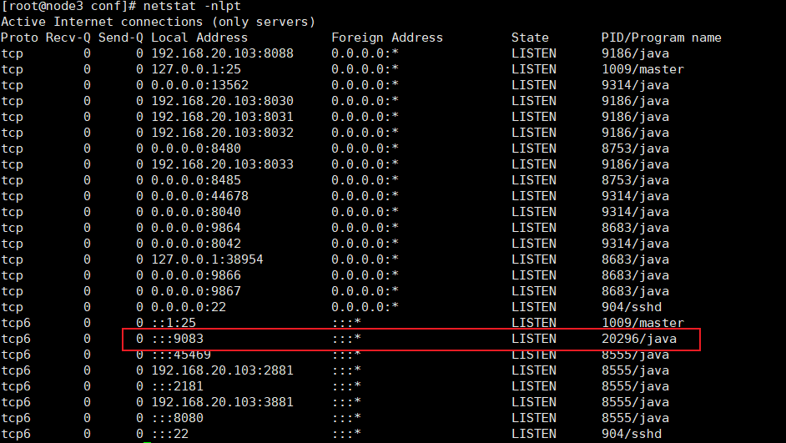Image resolution: width=786 pixels, height=443 pixels.
Task: Select the :::2181 port entry
Action: click(177, 386)
